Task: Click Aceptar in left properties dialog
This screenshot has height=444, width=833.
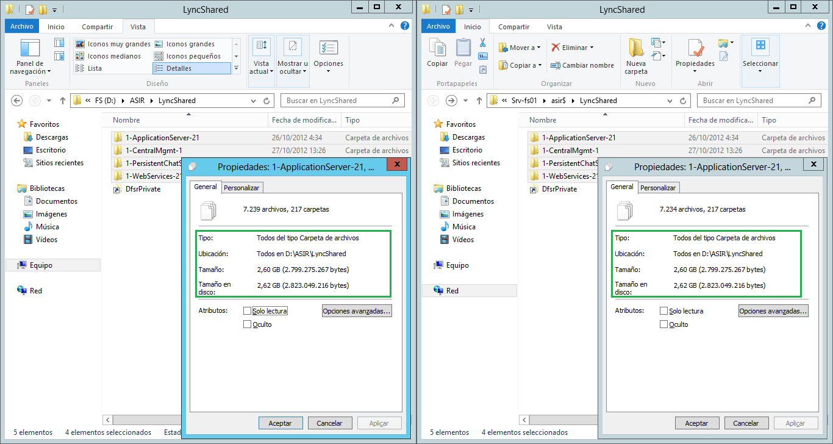Action: tap(280, 423)
